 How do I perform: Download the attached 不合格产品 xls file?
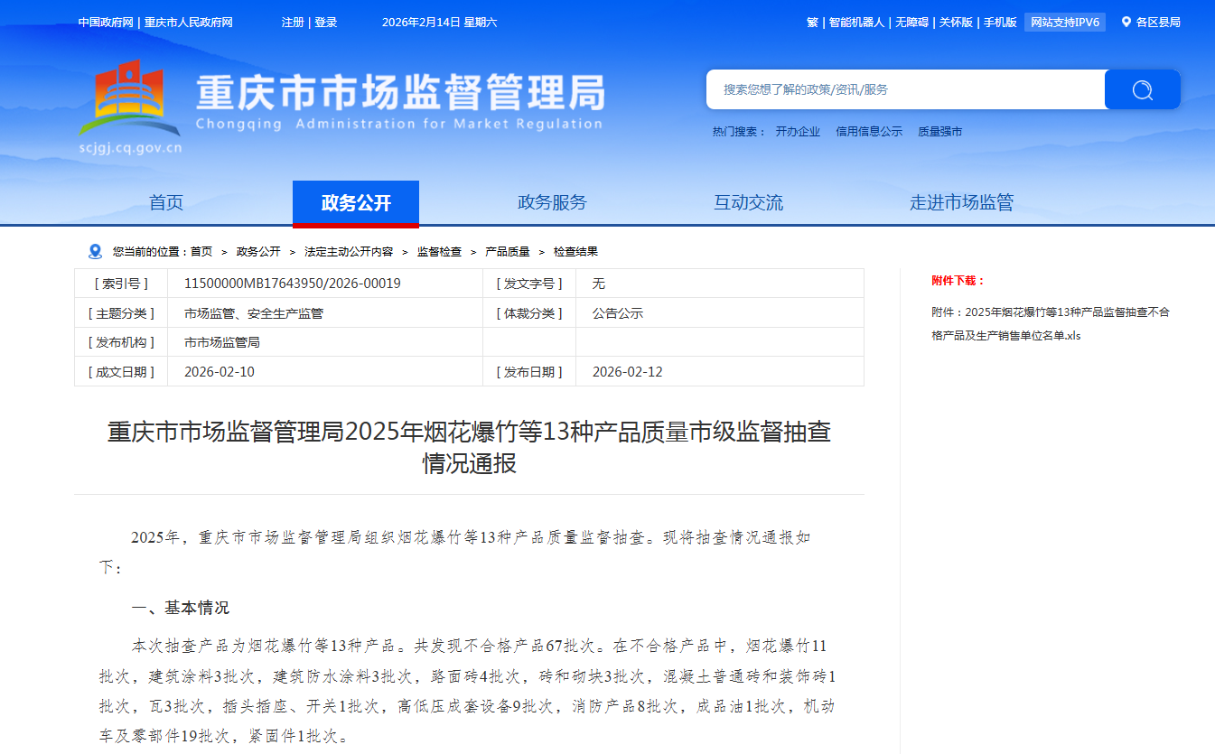point(1051,324)
